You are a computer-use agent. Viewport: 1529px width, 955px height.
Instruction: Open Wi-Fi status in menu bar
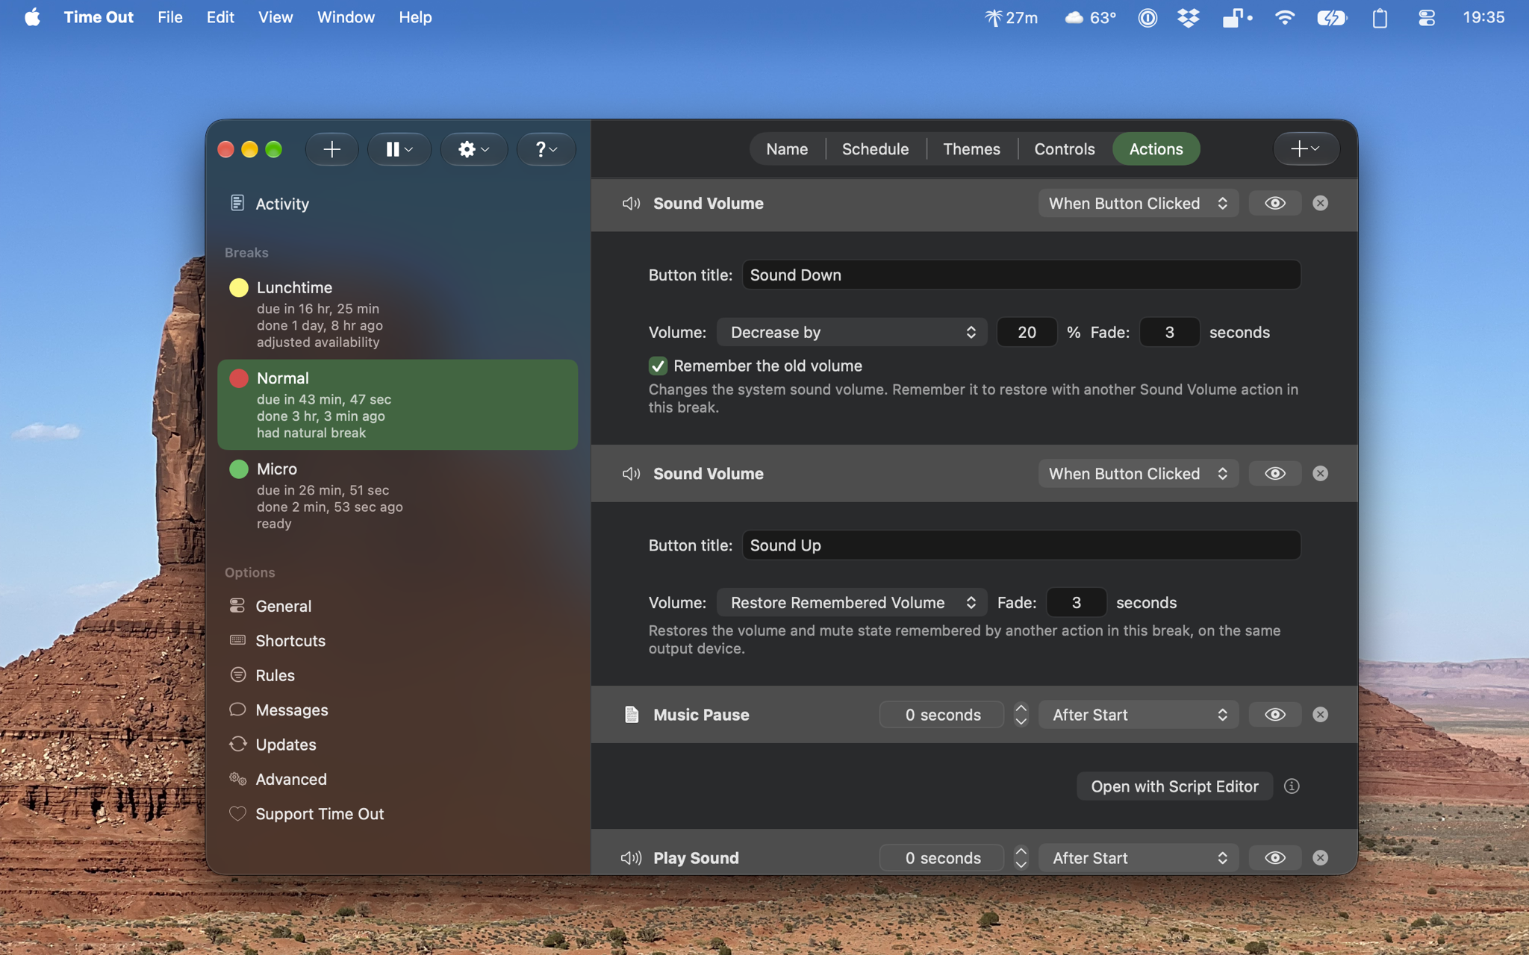1285,17
